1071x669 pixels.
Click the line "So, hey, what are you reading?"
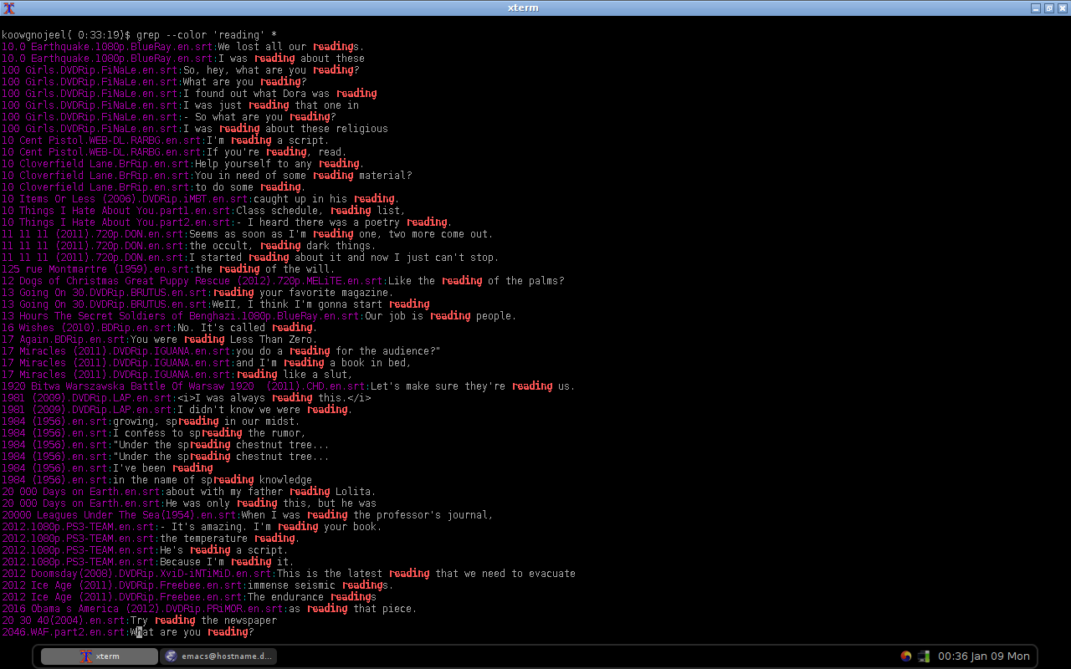(271, 70)
